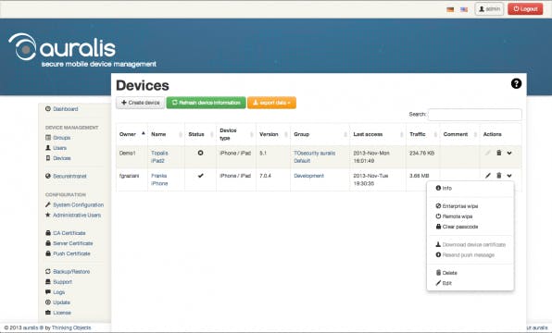552x333 pixels.
Task: Sort table by Traffic column
Action: click(423, 134)
